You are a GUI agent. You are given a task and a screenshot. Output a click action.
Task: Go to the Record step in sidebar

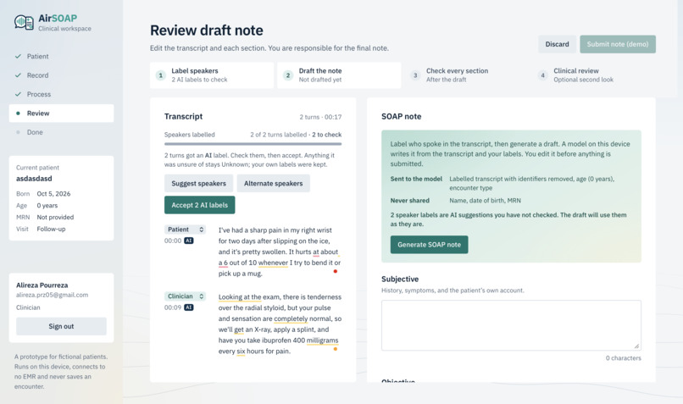tap(61, 75)
